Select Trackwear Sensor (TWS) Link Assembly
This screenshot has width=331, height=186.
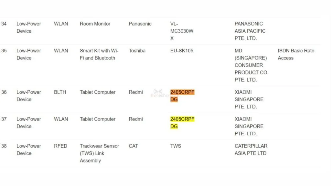click(x=99, y=153)
